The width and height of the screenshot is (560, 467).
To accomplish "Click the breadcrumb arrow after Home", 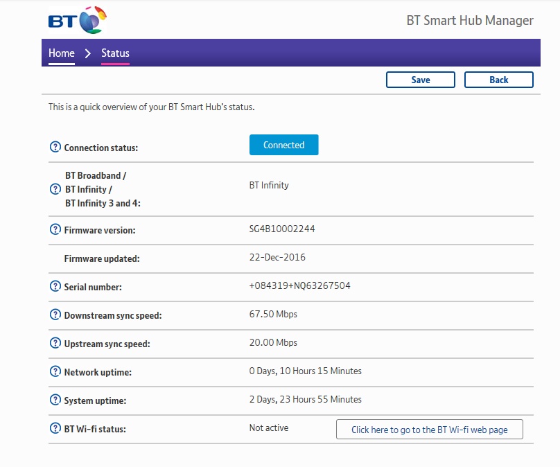I will tap(88, 53).
